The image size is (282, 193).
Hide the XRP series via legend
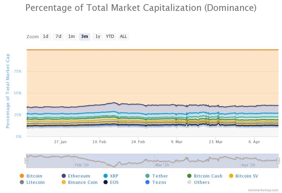pos(105,176)
